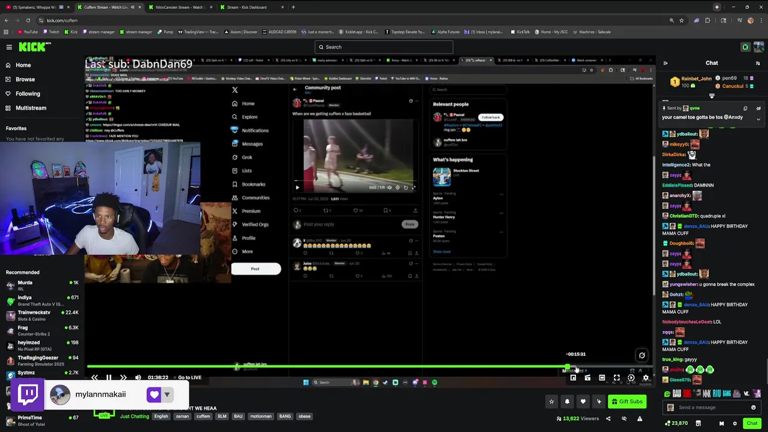Click Go to LIVE
This screenshot has width=768, height=432.
[x=190, y=377]
